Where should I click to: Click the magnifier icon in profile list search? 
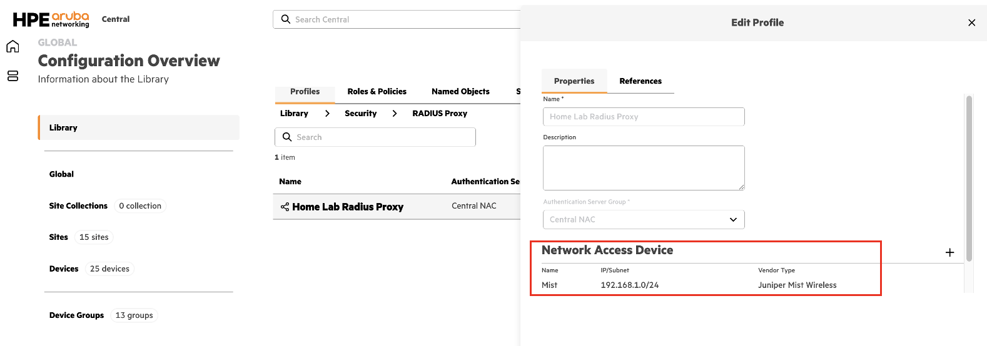click(x=287, y=137)
